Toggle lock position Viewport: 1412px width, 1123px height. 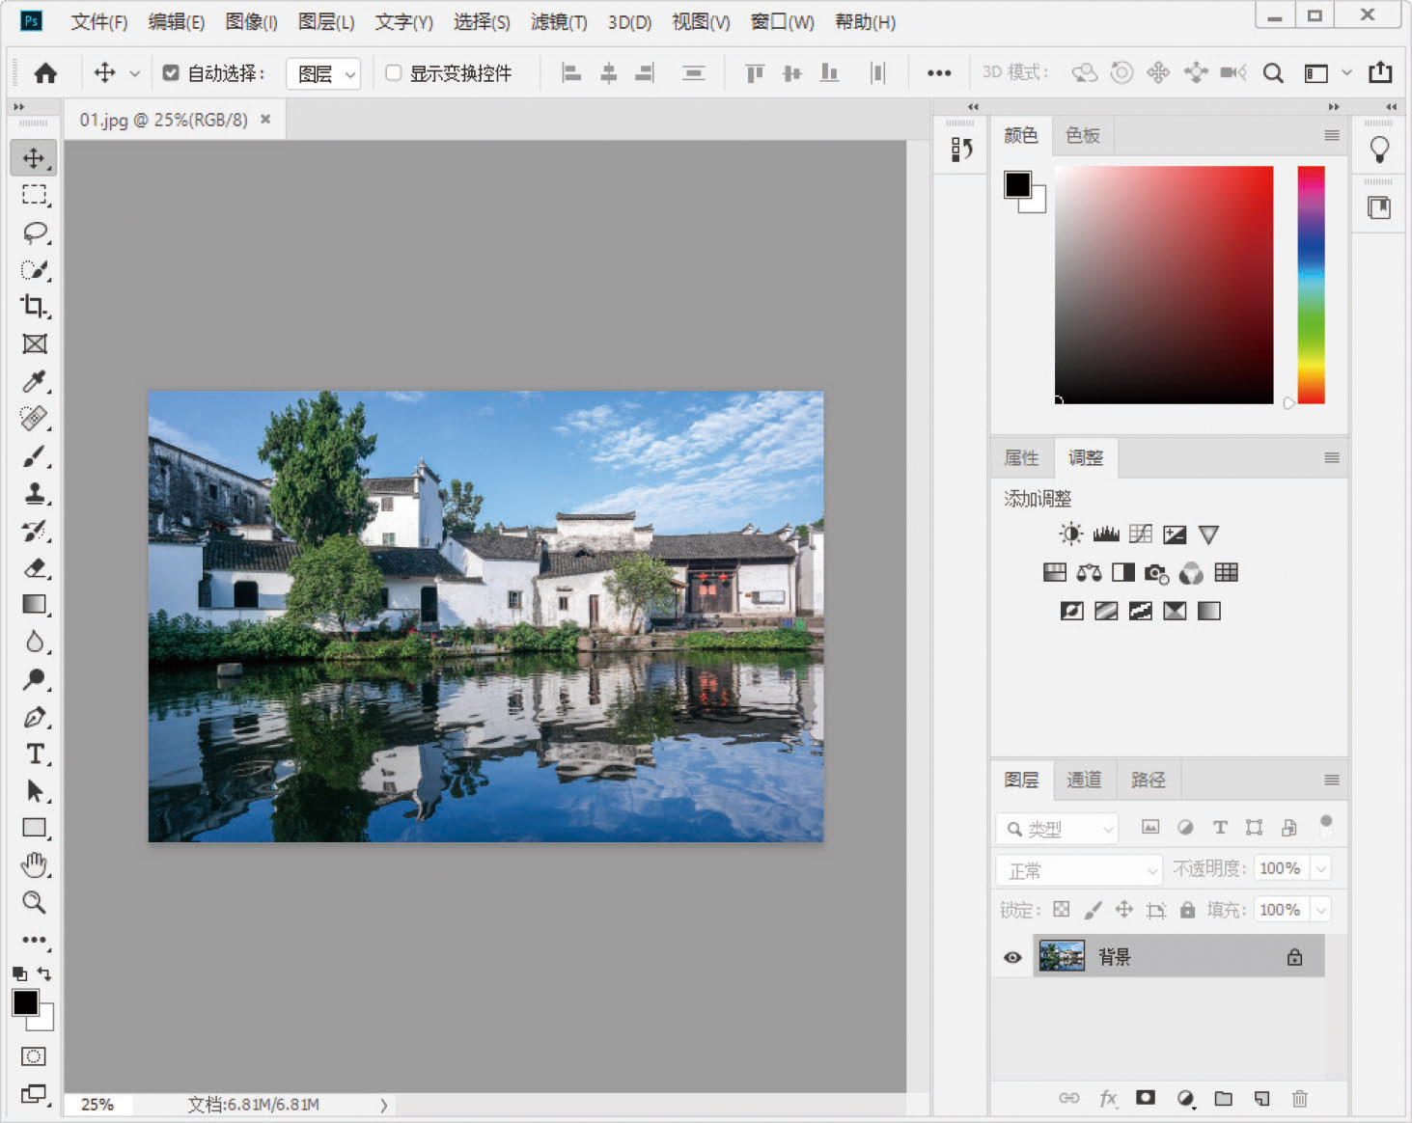1123,909
